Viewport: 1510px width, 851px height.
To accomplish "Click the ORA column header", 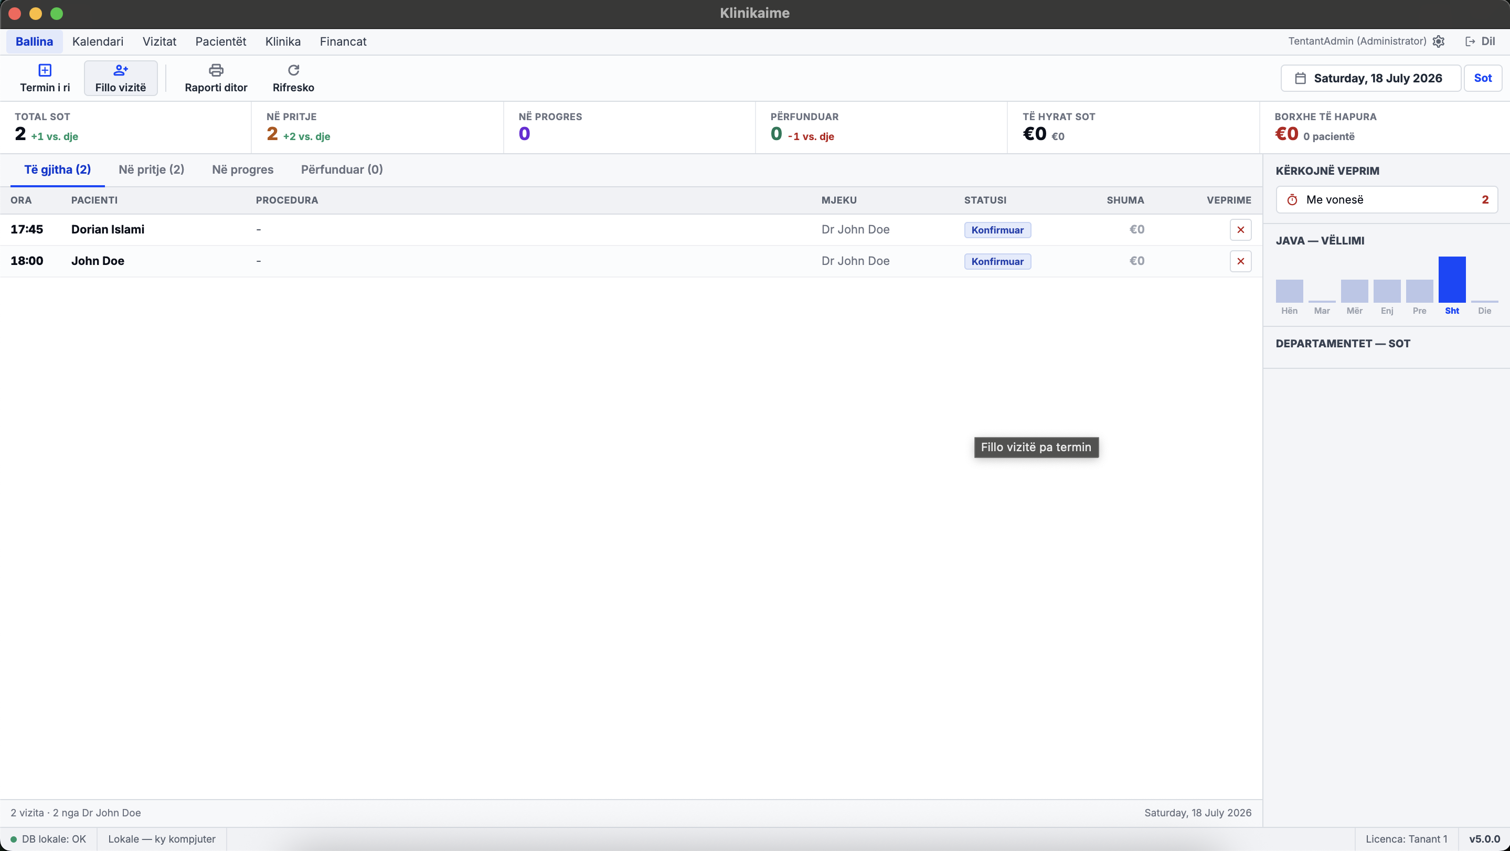I will pyautogui.click(x=21, y=200).
